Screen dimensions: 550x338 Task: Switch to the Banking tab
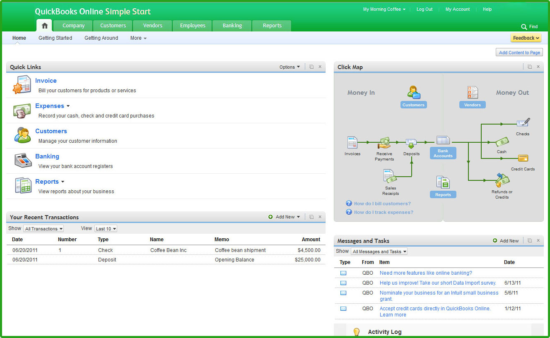232,26
